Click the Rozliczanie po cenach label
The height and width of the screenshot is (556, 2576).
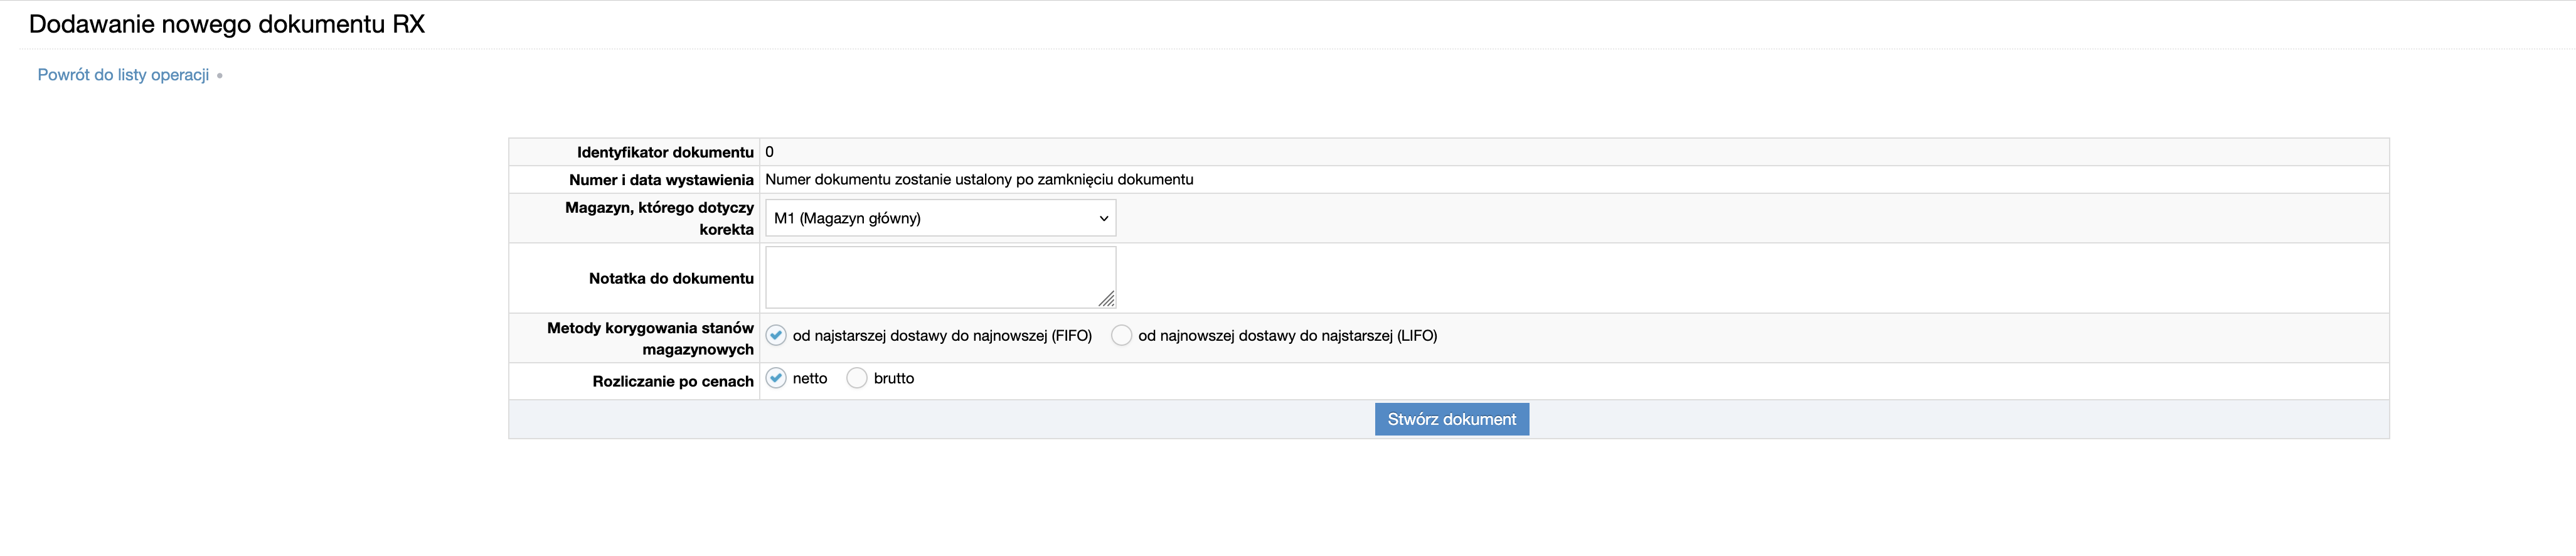tap(673, 381)
